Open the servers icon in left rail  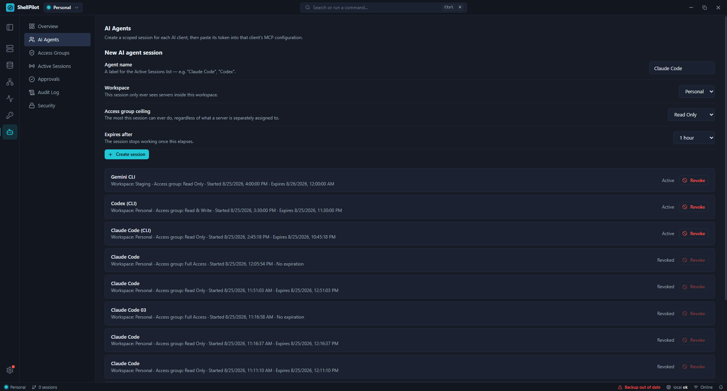point(10,49)
